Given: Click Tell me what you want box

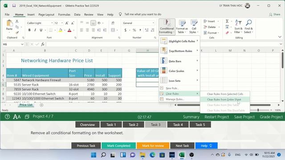Looking at the screenshot, I should 142,14.
